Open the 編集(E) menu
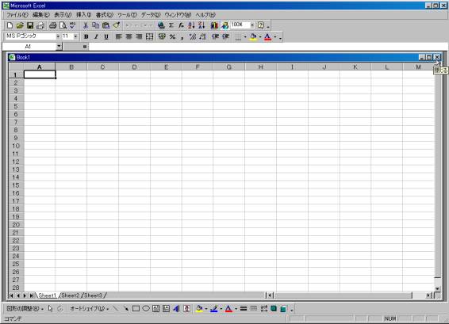Screen dimensions: 449x324 coord(41,14)
